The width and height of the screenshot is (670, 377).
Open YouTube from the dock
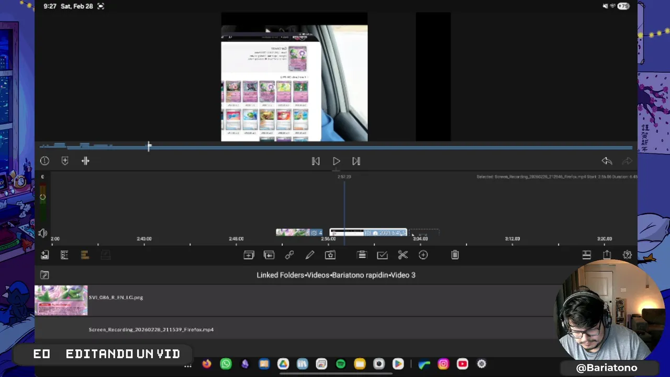point(462,364)
